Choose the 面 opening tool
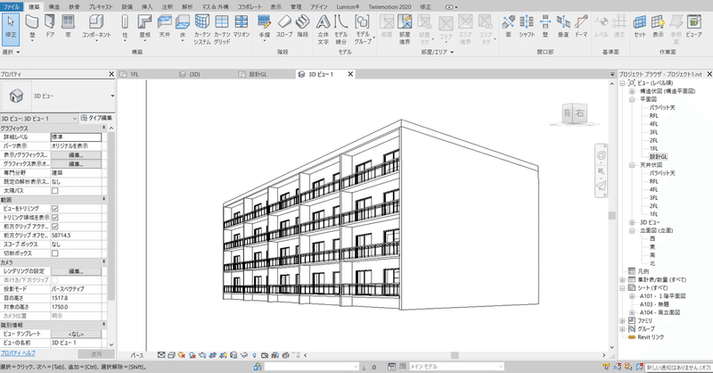The height and width of the screenshot is (373, 713). pyautogui.click(x=508, y=26)
